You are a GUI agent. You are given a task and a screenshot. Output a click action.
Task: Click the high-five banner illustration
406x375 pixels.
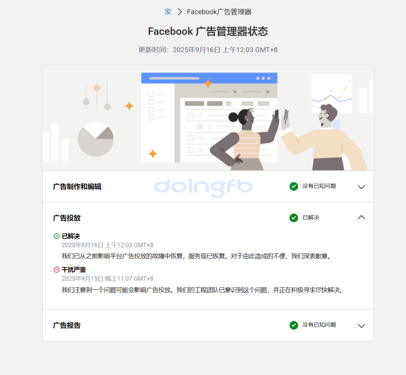coord(208,118)
